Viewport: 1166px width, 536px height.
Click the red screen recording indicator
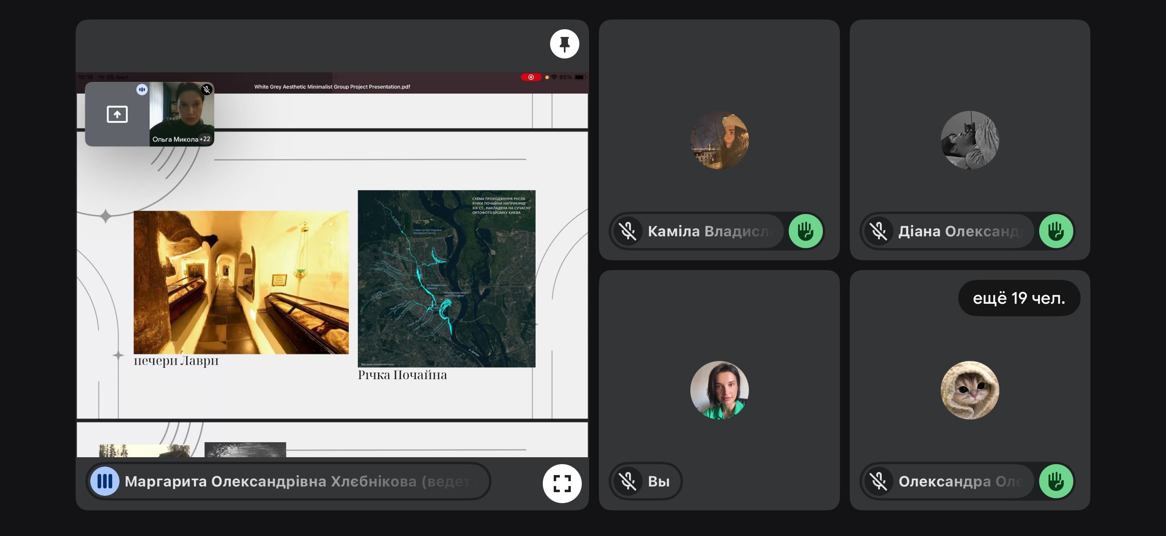[531, 77]
